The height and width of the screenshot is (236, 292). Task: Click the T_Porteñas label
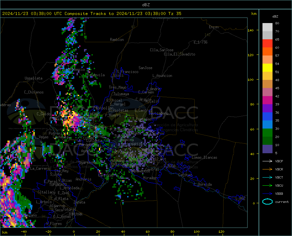click(x=142, y=119)
